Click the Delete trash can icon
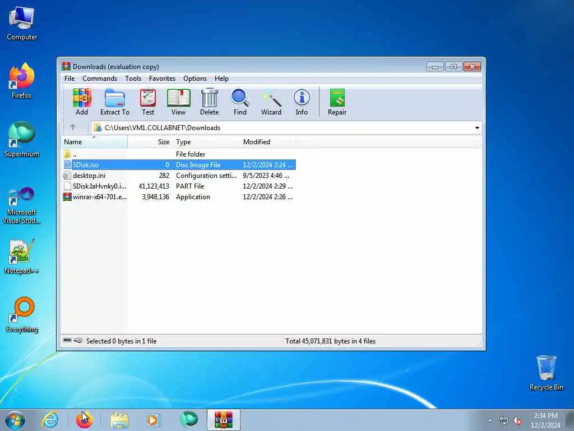Image resolution: width=574 pixels, height=431 pixels. pos(210,102)
